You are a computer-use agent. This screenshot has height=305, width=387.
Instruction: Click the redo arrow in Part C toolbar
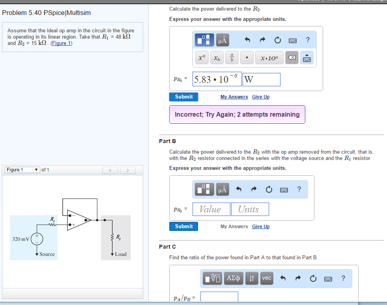pyautogui.click(x=298, y=278)
